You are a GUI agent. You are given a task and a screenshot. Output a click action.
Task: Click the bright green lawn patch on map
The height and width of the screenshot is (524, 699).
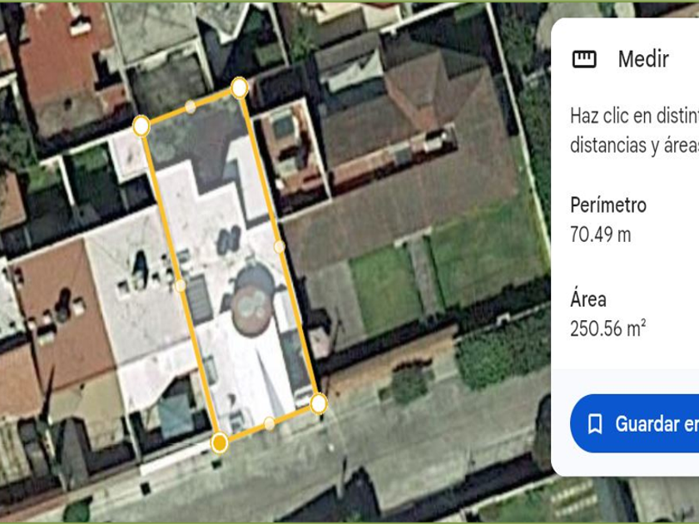(385, 289)
